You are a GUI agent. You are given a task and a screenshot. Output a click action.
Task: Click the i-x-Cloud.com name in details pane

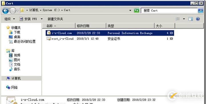tap(33, 100)
